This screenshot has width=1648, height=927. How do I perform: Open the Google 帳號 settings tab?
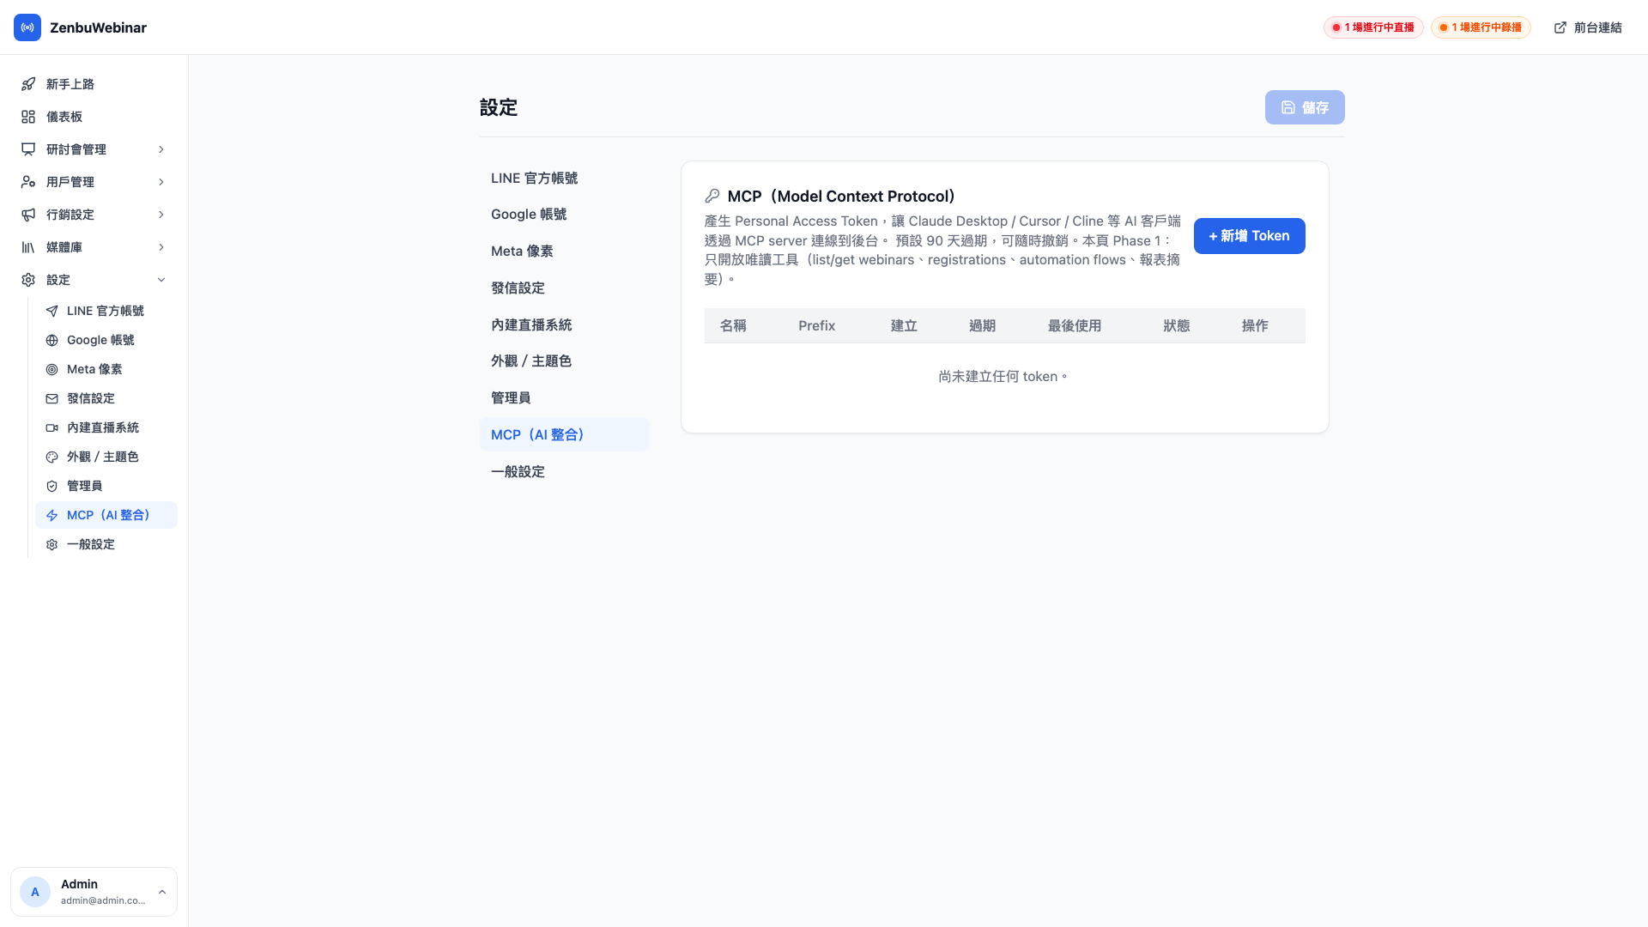click(x=565, y=214)
